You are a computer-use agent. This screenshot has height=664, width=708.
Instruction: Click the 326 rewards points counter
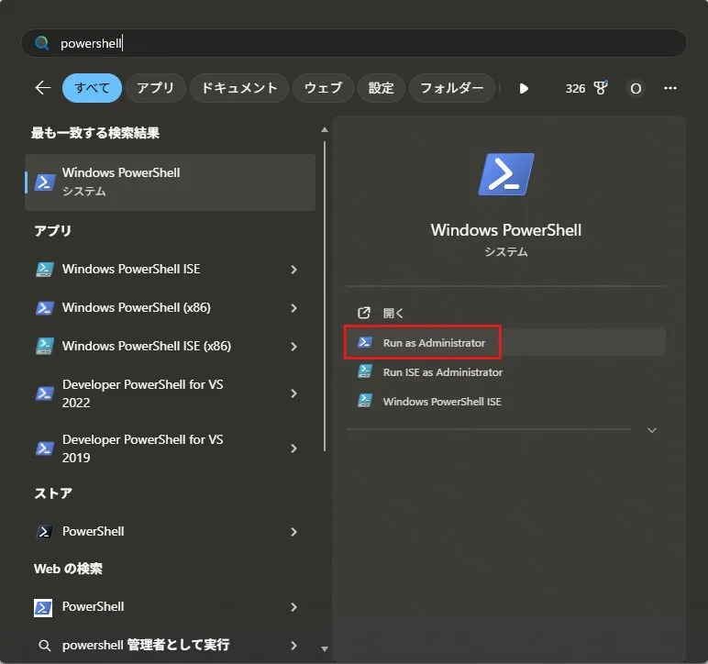575,88
